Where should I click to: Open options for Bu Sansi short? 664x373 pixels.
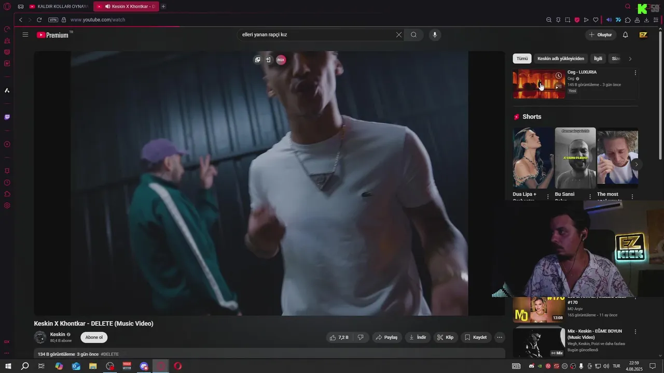pyautogui.click(x=590, y=197)
